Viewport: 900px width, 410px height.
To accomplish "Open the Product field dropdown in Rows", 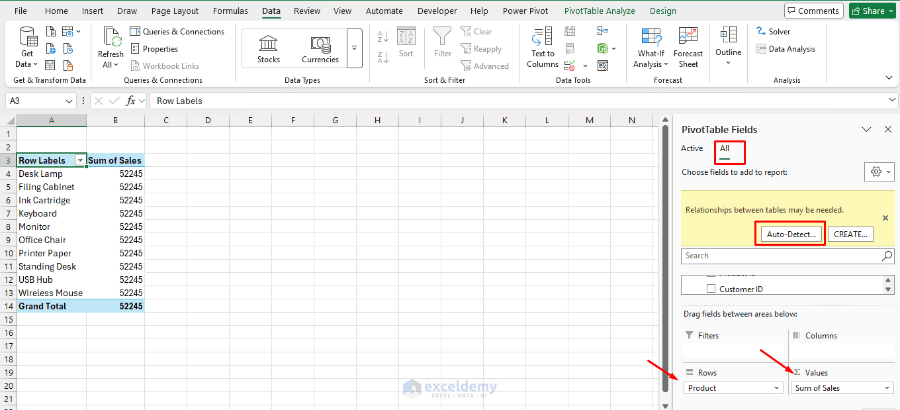I will (x=777, y=388).
